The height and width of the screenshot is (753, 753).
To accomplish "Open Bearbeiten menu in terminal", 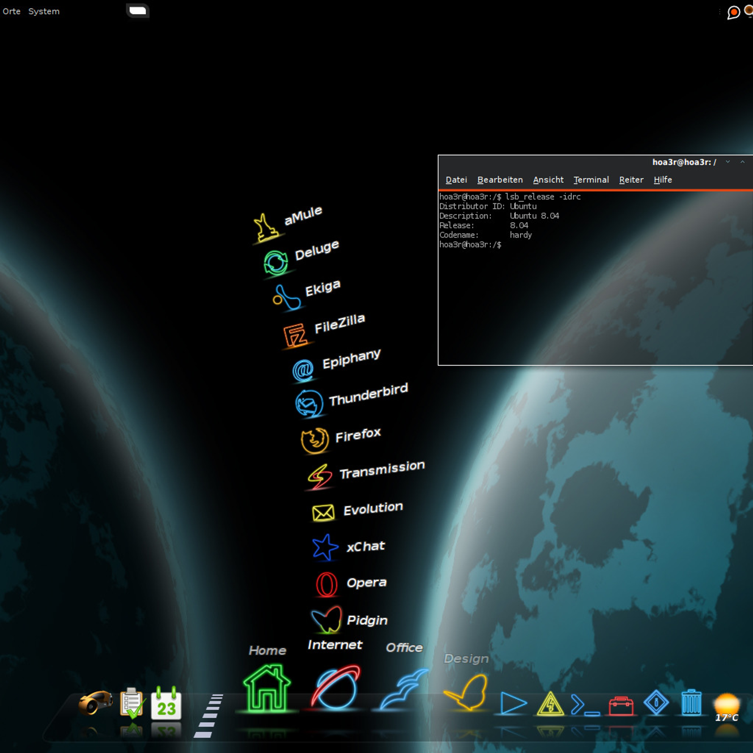I will point(500,180).
